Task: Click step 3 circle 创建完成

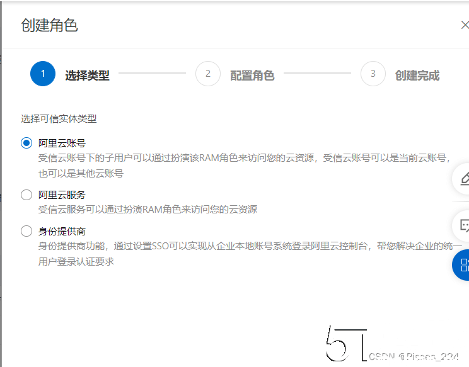Action: (373, 74)
